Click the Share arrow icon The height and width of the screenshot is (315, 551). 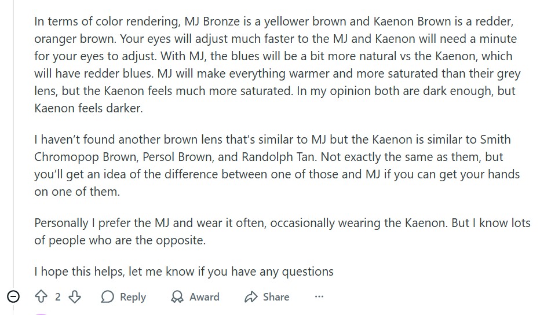[x=251, y=297]
